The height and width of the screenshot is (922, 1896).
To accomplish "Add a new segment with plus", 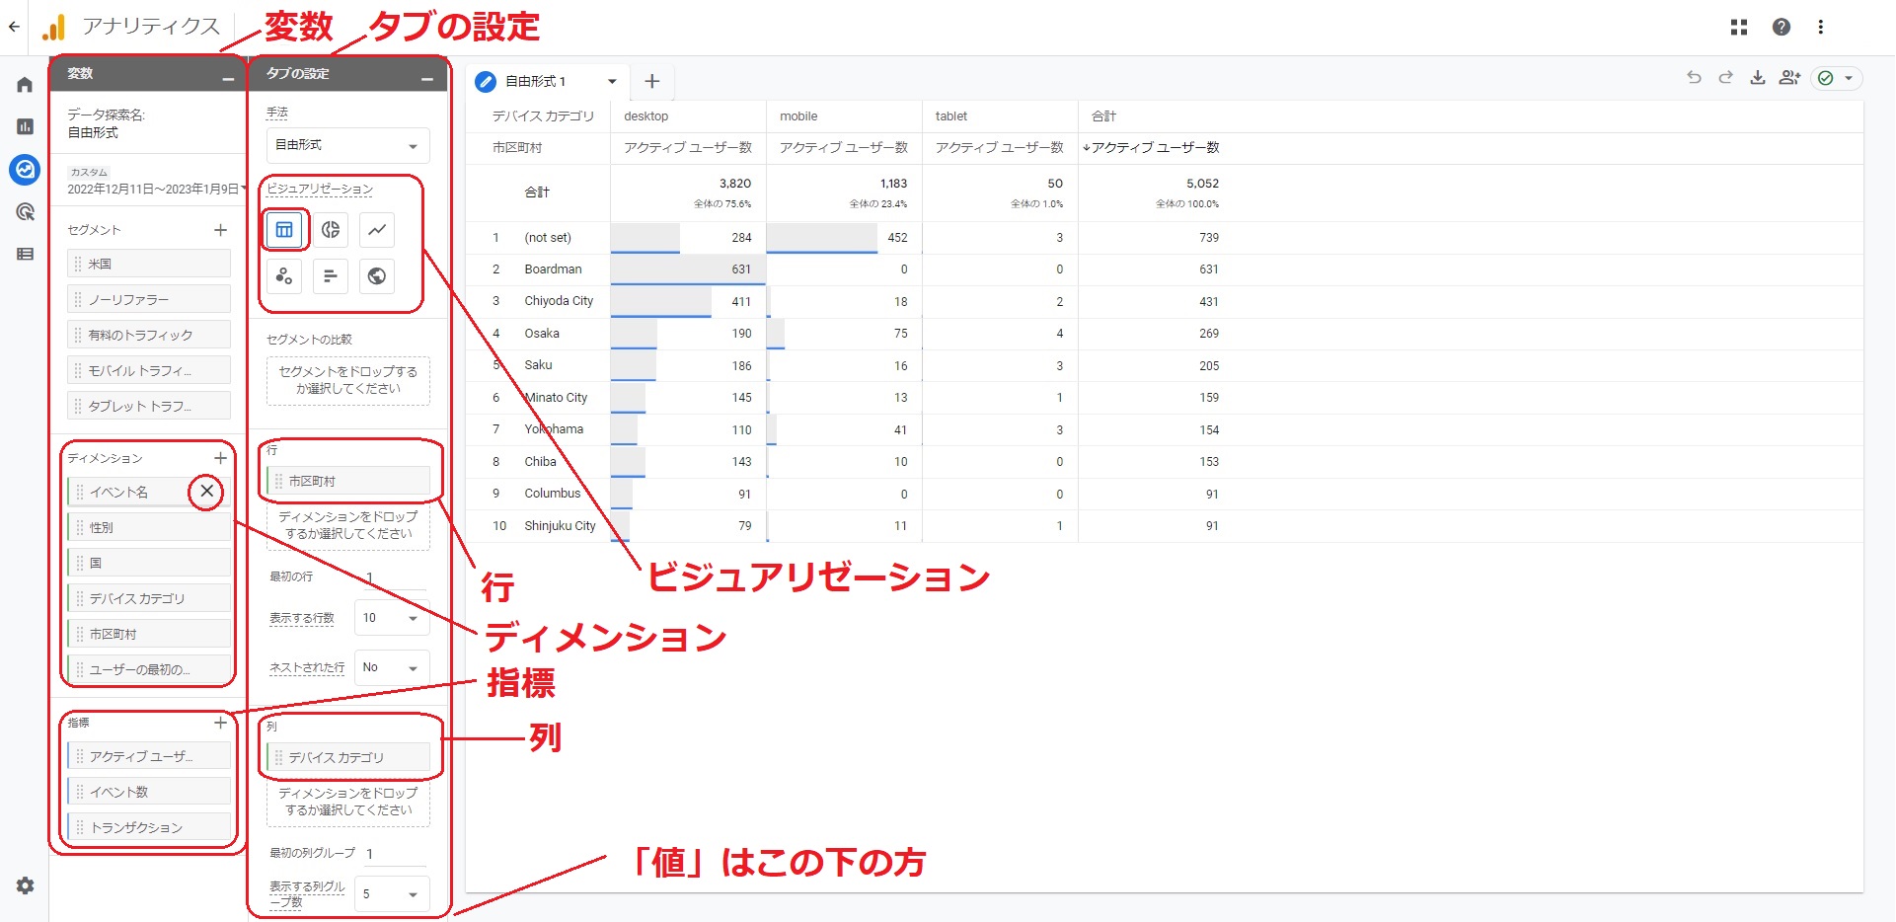I will pos(220,230).
